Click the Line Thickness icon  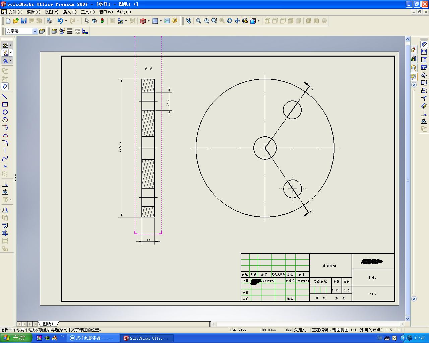click(x=70, y=31)
